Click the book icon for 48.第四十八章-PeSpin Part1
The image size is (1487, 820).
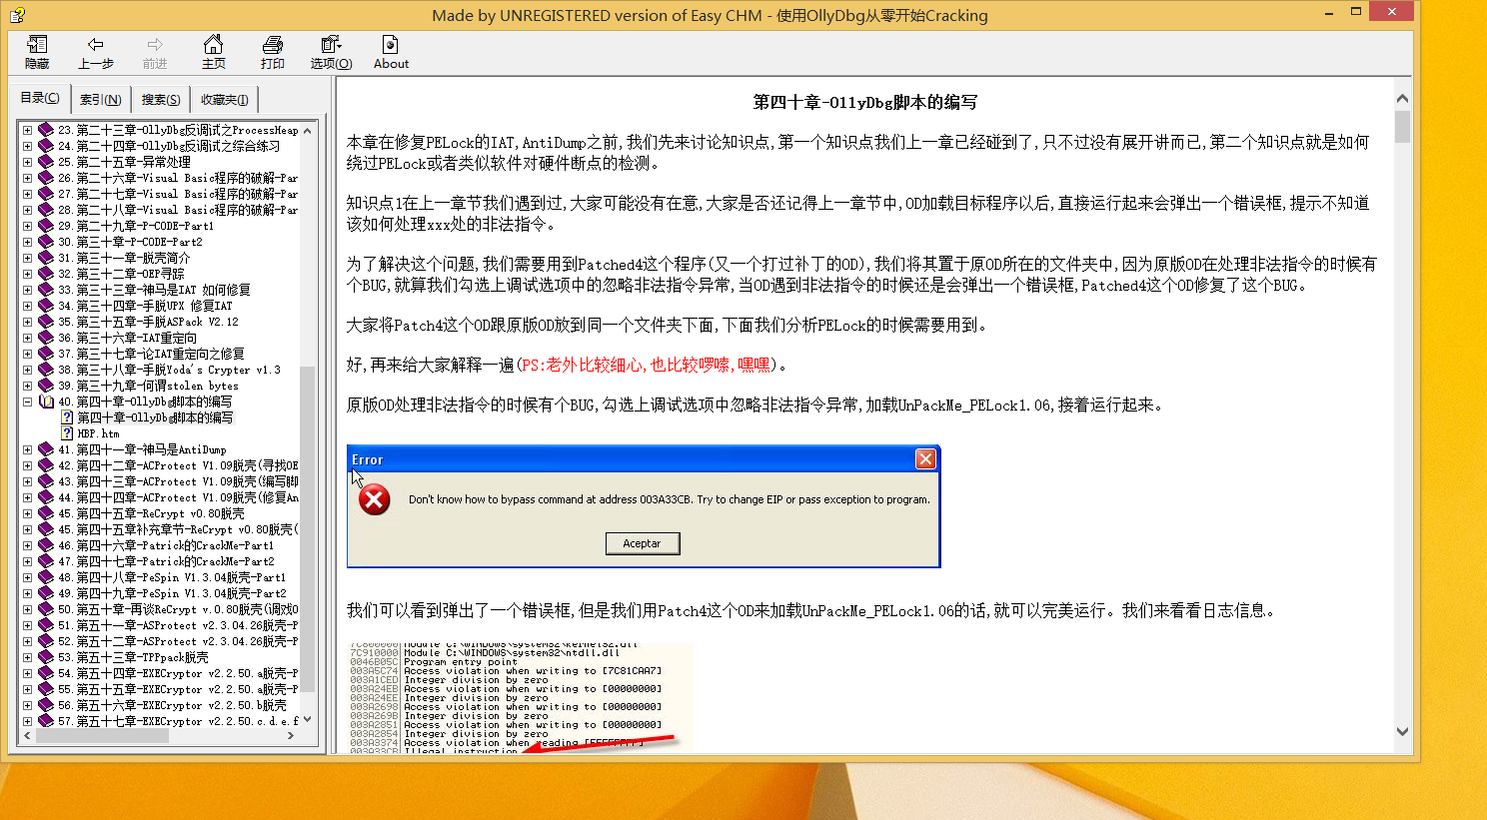[x=46, y=577]
